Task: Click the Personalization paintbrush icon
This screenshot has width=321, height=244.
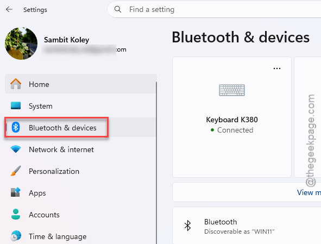Action: pyautogui.click(x=16, y=171)
